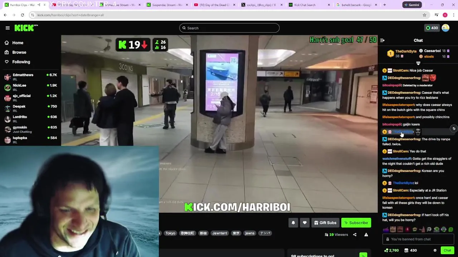Viewport: 458px width, 257px height.
Task: Go back with browser back arrow
Action: [5, 15]
